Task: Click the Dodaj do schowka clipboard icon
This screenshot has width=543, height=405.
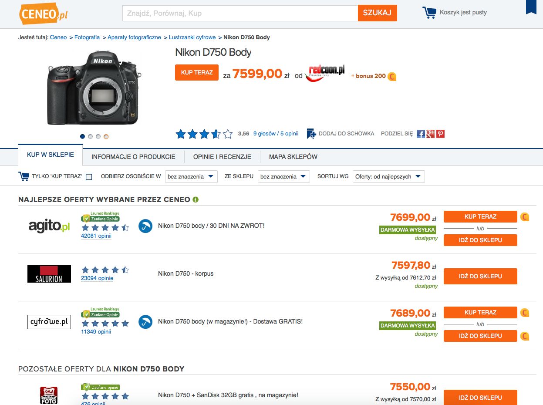Action: point(311,134)
